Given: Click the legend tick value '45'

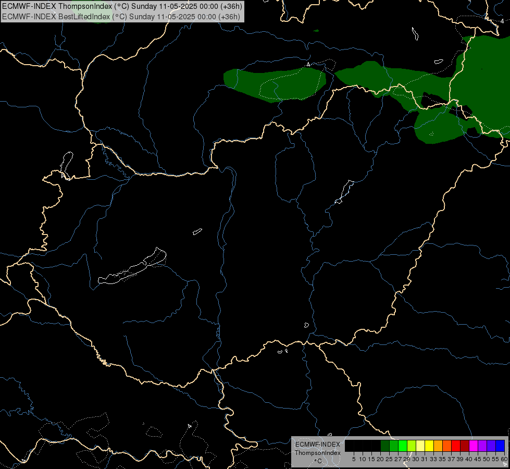Looking at the screenshot, I should click(x=478, y=459).
